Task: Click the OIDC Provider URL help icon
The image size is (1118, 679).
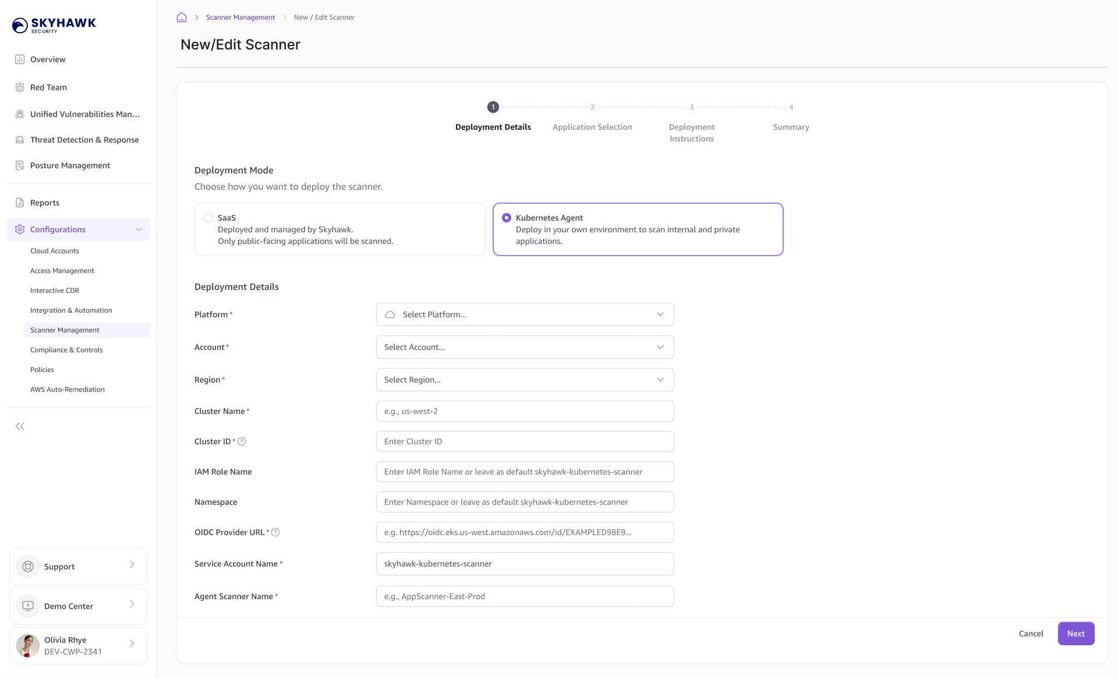Action: click(x=275, y=532)
